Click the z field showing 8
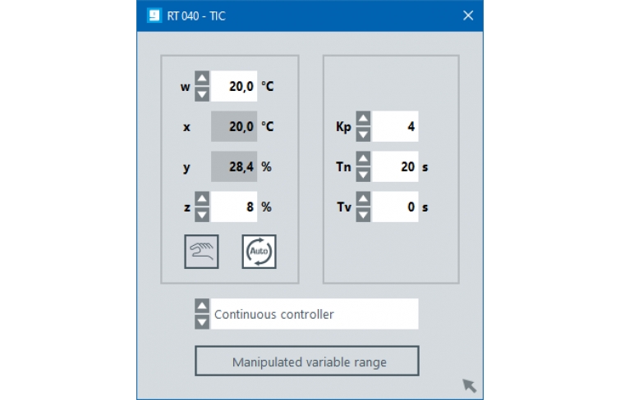 (234, 207)
